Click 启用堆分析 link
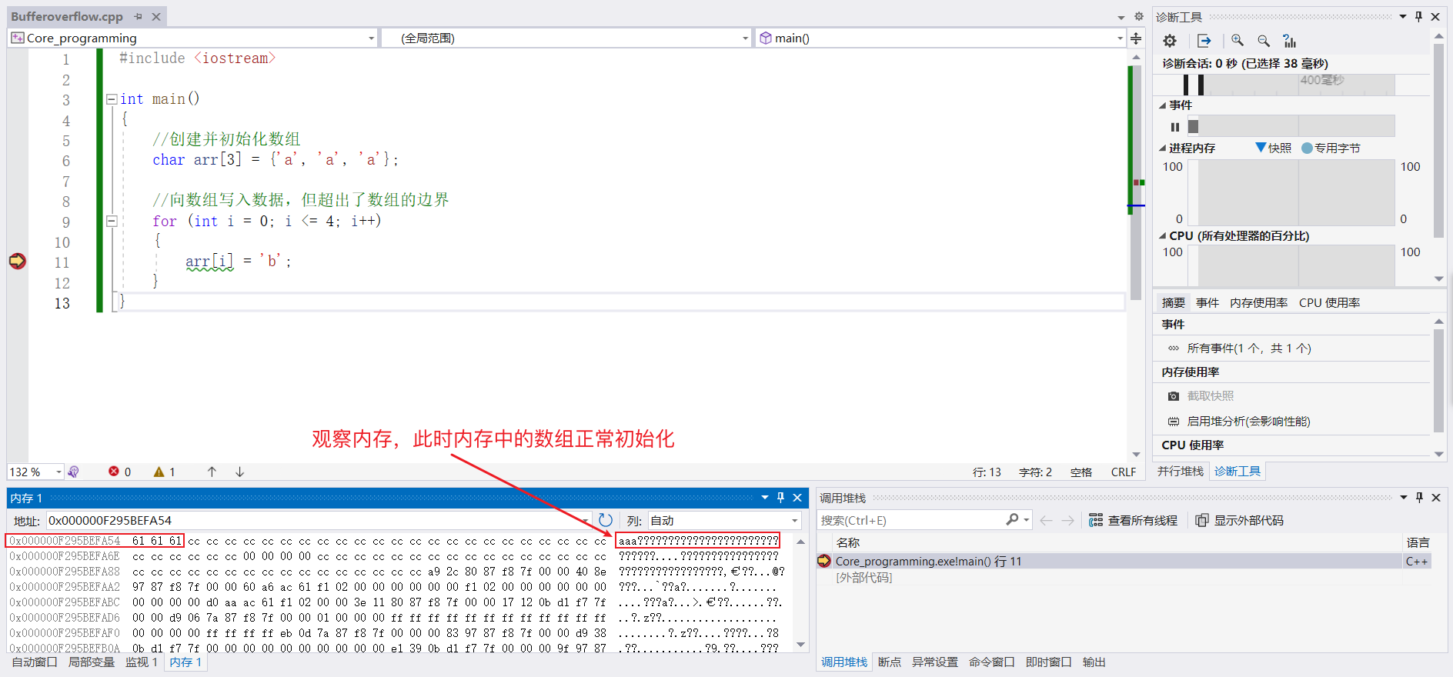Screen dimensions: 1453x677 [1248, 422]
